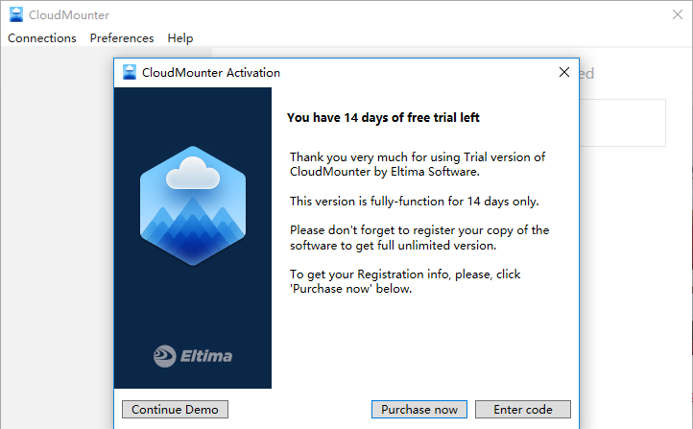Click the CloudMounter title text in main window
Image resolution: width=693 pixels, height=429 pixels.
[x=69, y=14]
